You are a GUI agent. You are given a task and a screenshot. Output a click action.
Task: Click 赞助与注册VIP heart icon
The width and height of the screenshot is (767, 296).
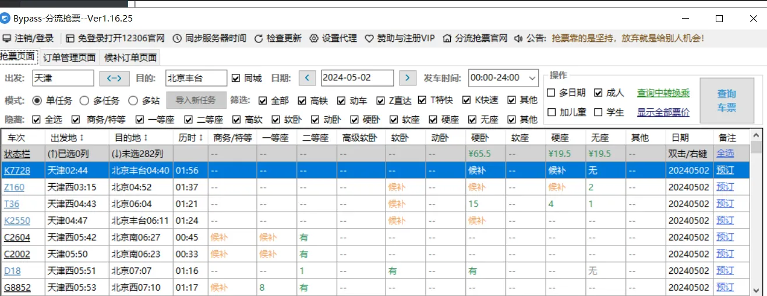(x=369, y=38)
